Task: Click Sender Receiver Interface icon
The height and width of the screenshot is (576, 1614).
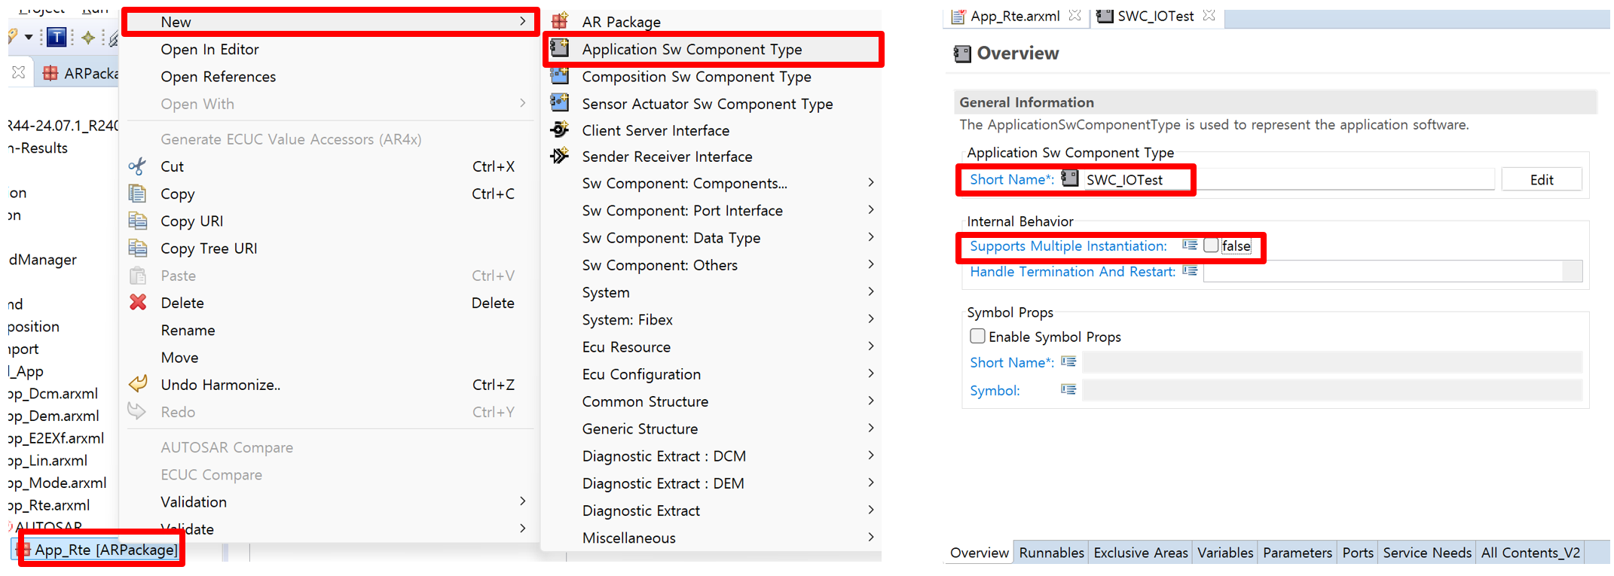Action: click(560, 156)
